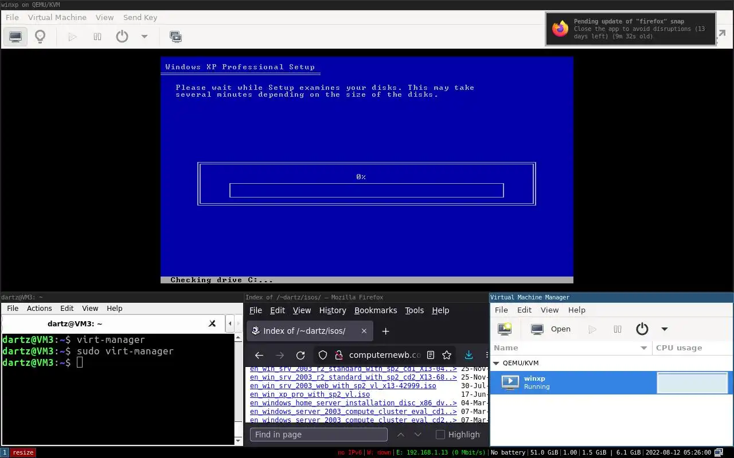Open link en_win_srv_2003_r2_standard_with_sp2_cd2_X13-68..>
The height and width of the screenshot is (458, 734).
point(353,377)
